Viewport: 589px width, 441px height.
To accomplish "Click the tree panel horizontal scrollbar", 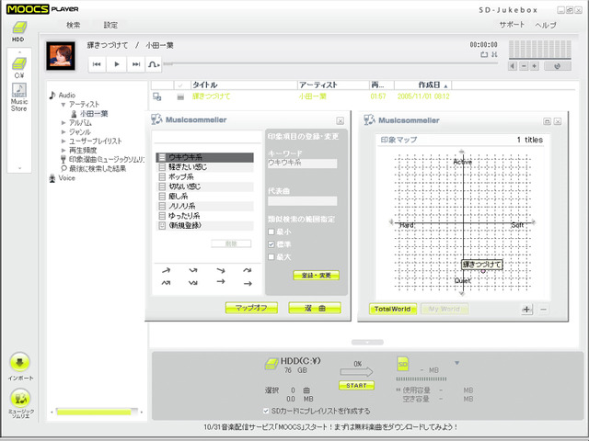I will pos(96,412).
